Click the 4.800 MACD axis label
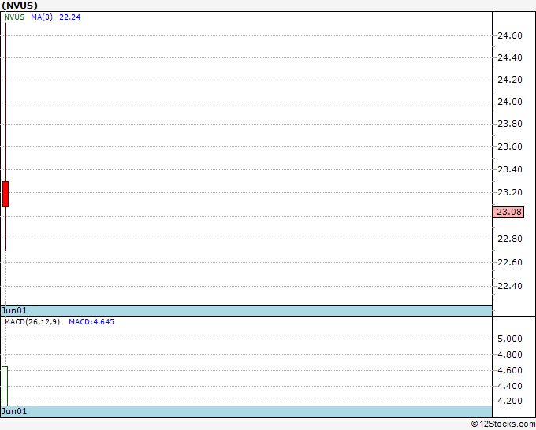 [510, 354]
